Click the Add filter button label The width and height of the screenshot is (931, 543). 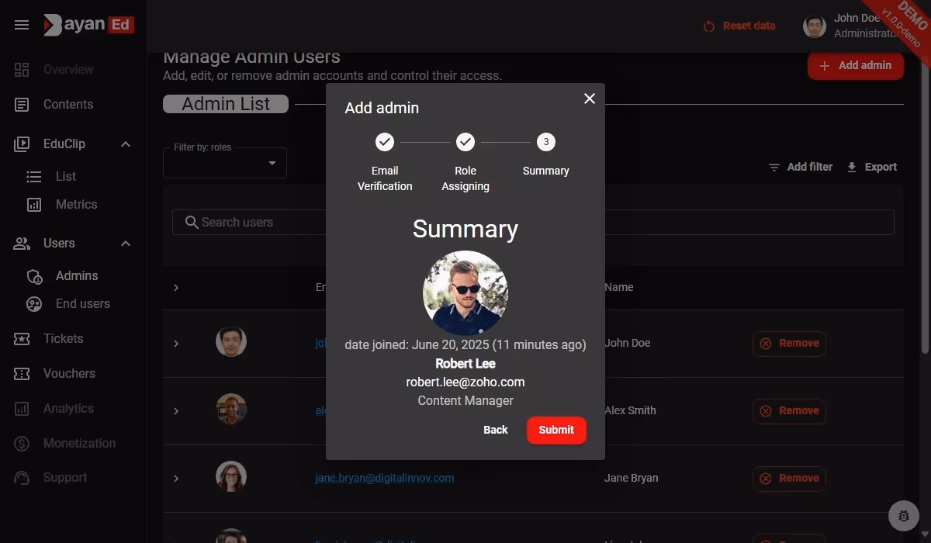point(810,168)
